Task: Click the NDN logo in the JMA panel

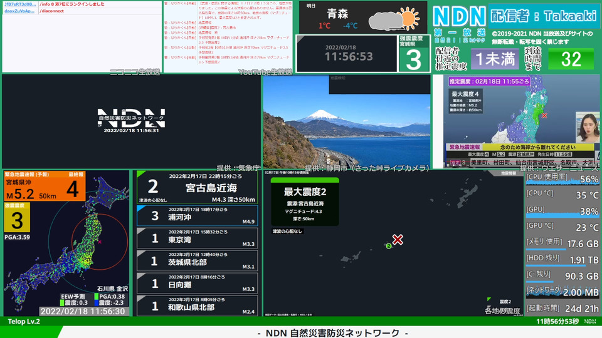Action: (x=131, y=118)
